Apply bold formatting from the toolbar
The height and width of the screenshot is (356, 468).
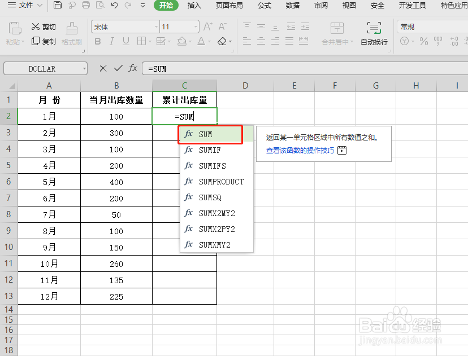(x=98, y=42)
